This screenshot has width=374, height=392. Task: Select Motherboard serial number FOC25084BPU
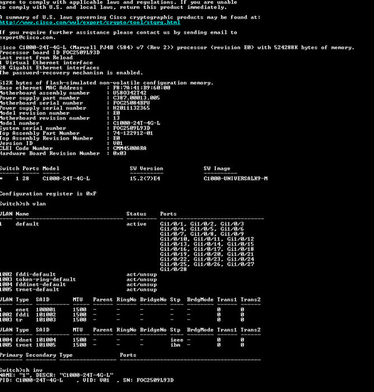pos(132,102)
